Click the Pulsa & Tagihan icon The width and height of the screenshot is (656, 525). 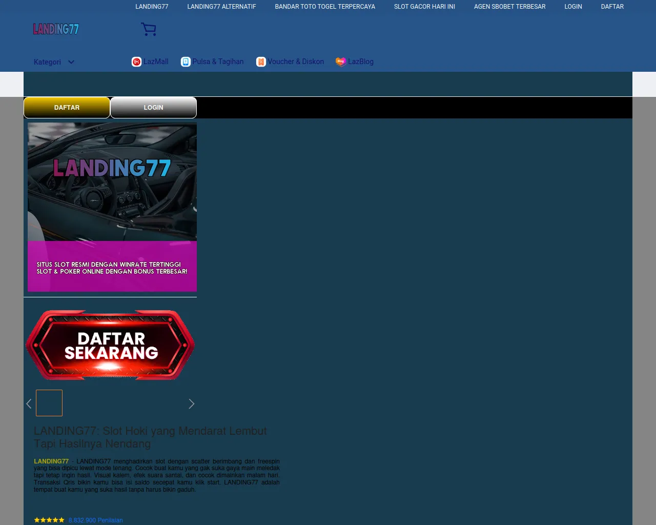[x=186, y=62]
